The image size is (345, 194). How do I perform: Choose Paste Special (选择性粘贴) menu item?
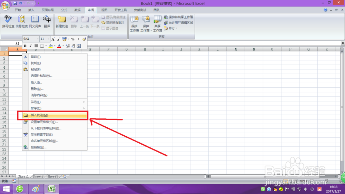[55, 76]
